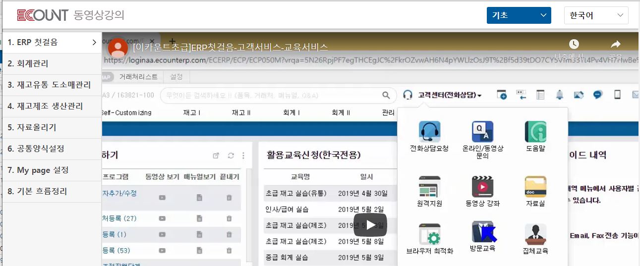Select 8. 기본 흐름정리 menu item
640x266 pixels.
[x=52, y=192]
